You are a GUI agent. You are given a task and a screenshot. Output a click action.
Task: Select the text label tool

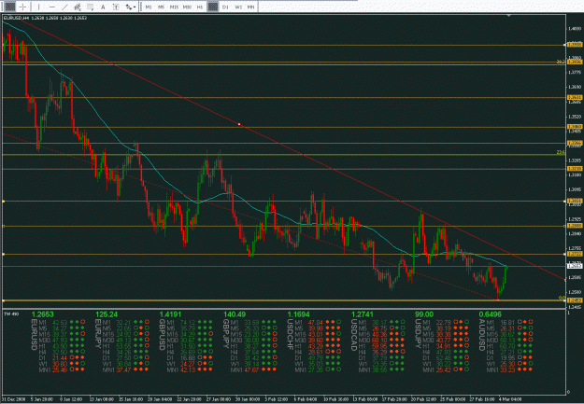tap(116, 7)
